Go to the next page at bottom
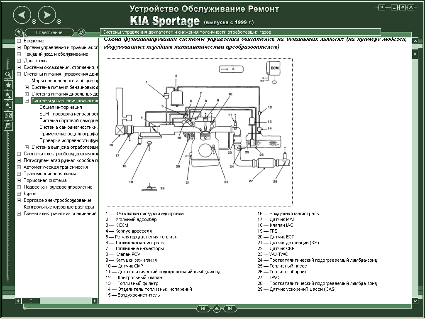This screenshot has width=425, height=319. (230, 309)
